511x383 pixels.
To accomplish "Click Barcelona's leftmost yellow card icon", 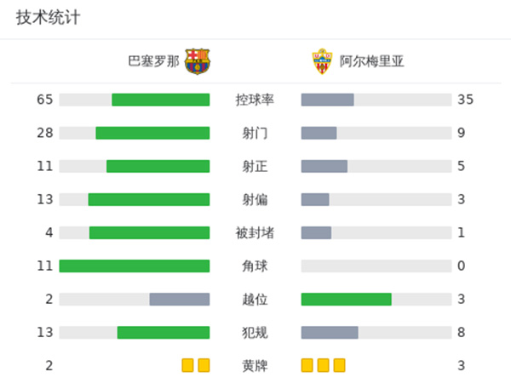I will click(187, 365).
